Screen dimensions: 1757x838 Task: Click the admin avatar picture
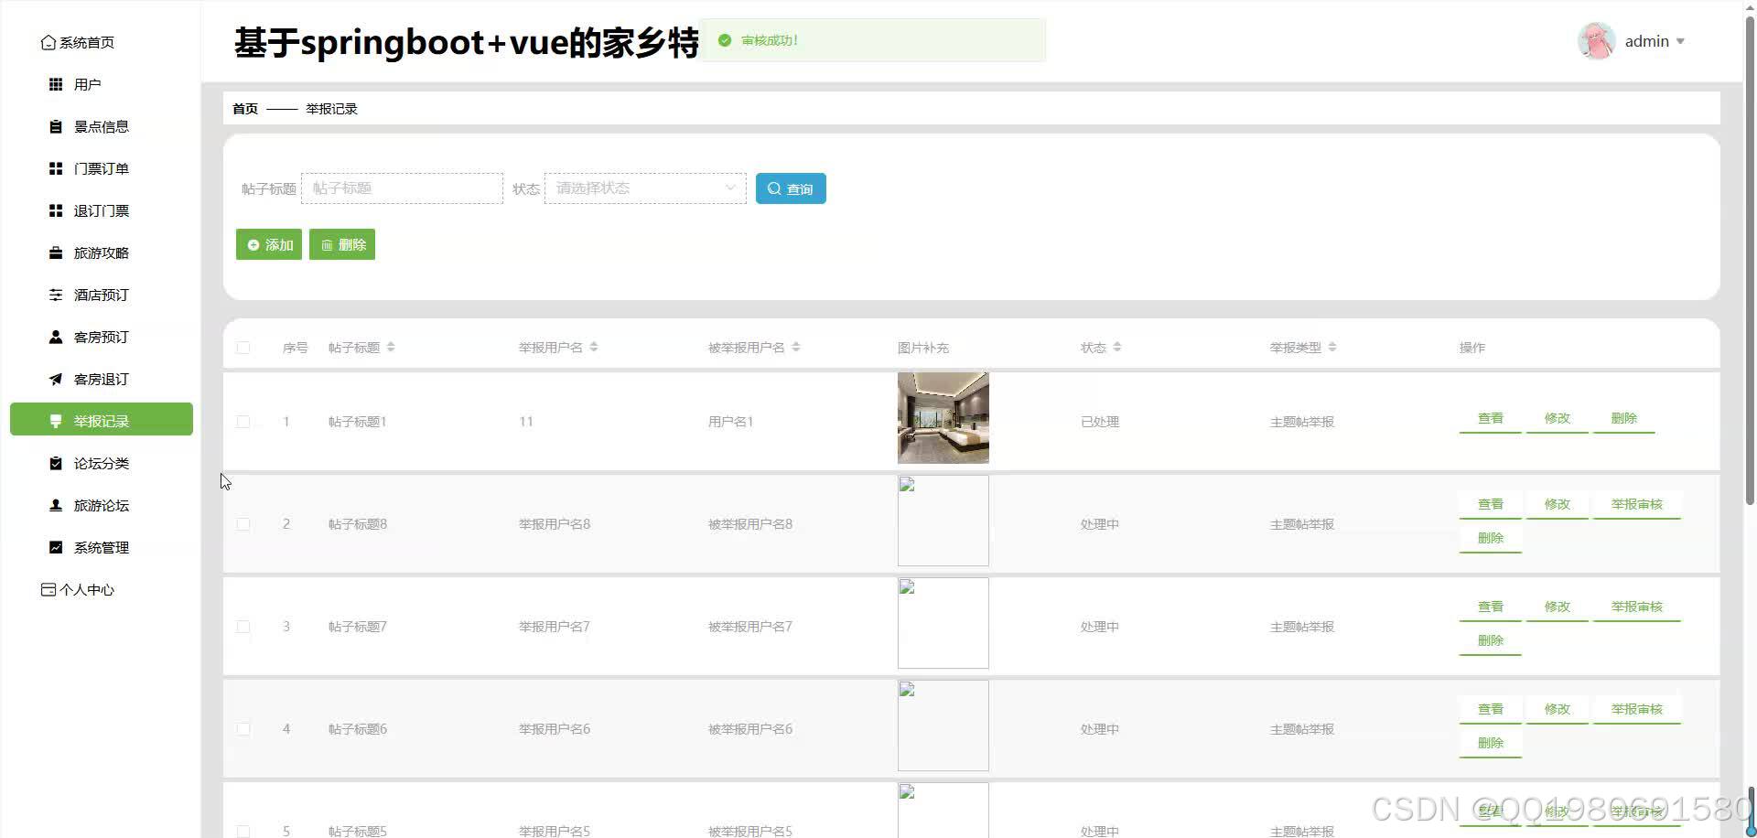point(1597,41)
